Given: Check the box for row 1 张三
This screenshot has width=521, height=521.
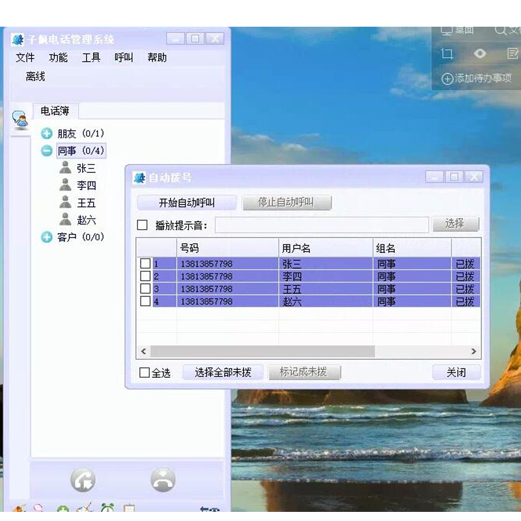Looking at the screenshot, I should [145, 264].
